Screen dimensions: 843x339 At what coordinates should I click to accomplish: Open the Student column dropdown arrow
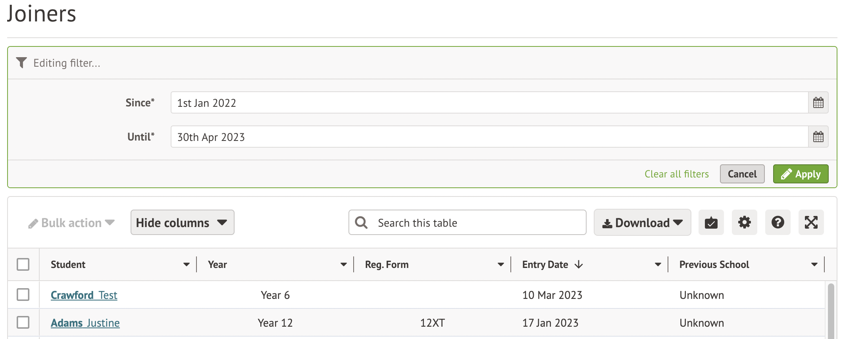click(x=186, y=264)
